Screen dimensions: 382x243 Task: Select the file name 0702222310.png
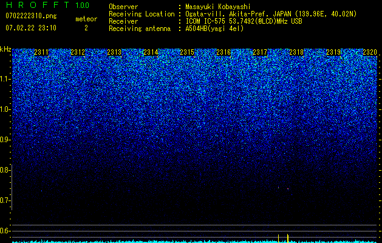(x=31, y=16)
